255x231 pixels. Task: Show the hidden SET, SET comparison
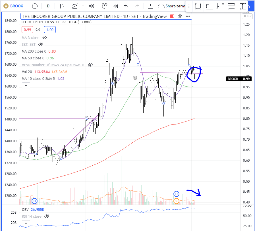tap(40, 44)
